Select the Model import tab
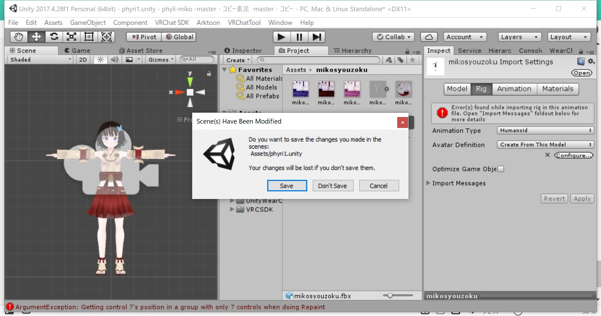This screenshot has height=316, width=601. pos(457,89)
